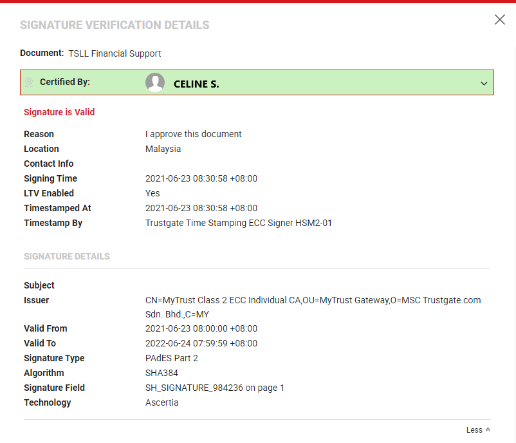Click the double-arrow icon beside Less
The image size is (516, 443).
click(x=488, y=429)
